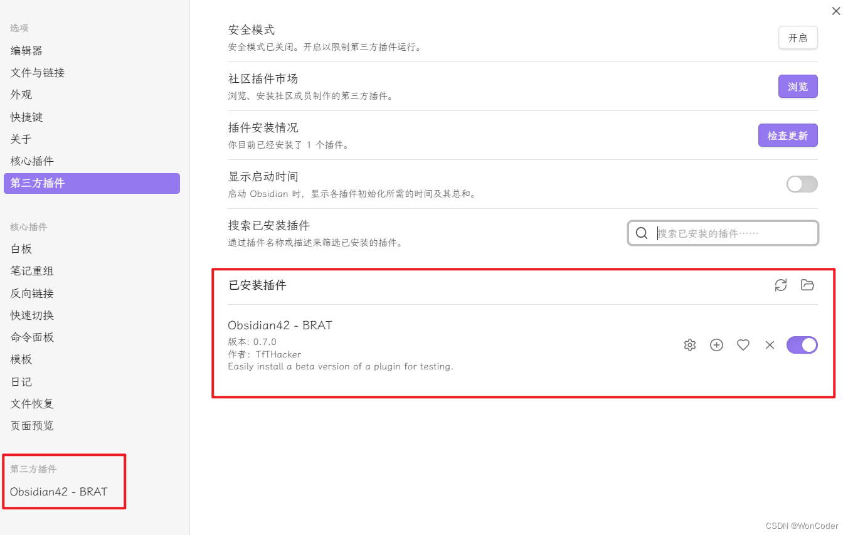Image resolution: width=848 pixels, height=535 pixels.
Task: Open the 文件与链接 settings tab
Action: [92, 73]
